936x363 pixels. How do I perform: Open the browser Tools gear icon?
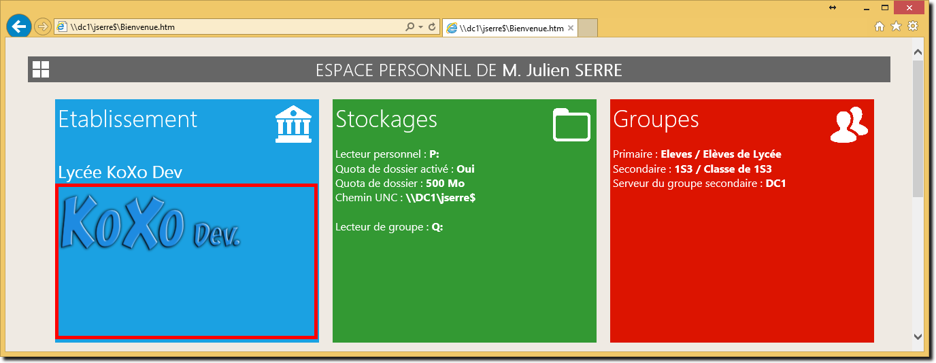(913, 27)
